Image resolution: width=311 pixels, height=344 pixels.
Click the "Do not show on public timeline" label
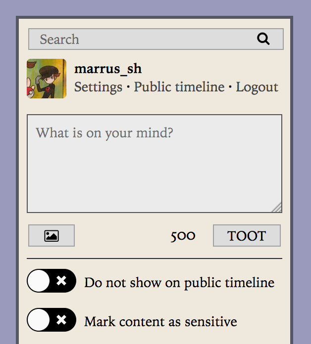point(179,283)
